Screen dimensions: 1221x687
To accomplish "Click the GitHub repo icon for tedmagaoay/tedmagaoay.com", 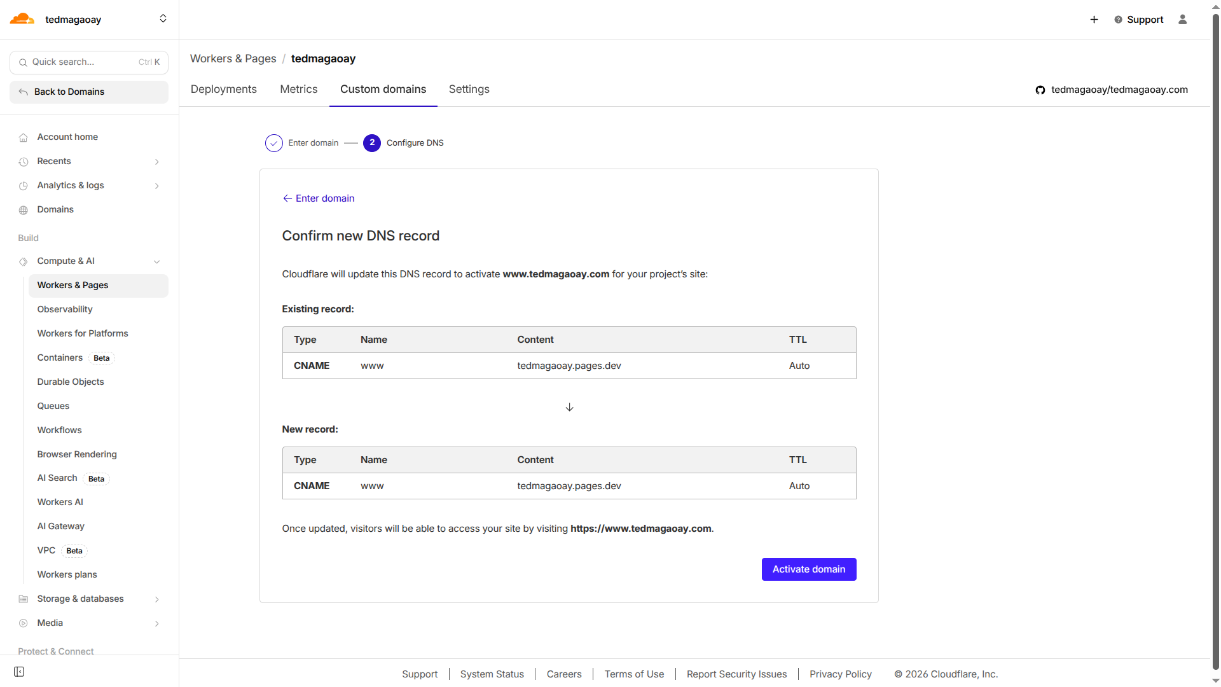I will coord(1040,90).
